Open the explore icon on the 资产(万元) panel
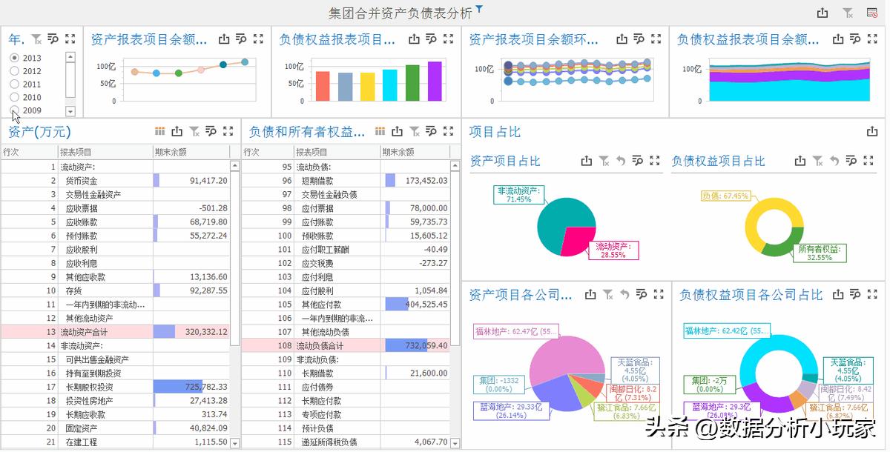The image size is (890, 452). pyautogui.click(x=211, y=130)
